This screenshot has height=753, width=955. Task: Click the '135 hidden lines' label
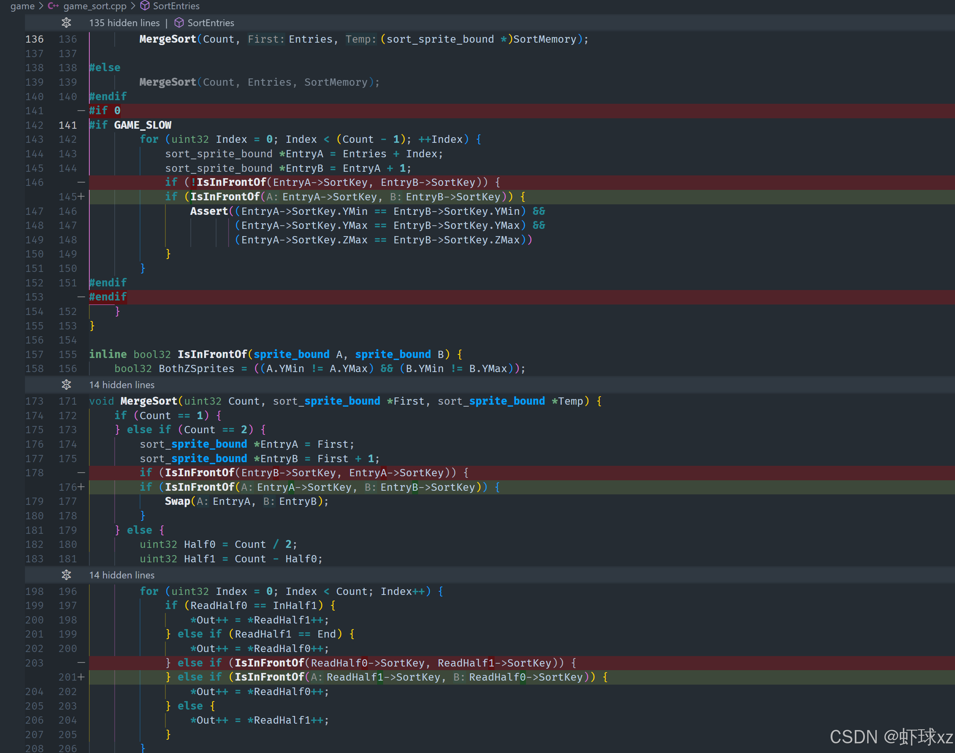[x=124, y=23]
